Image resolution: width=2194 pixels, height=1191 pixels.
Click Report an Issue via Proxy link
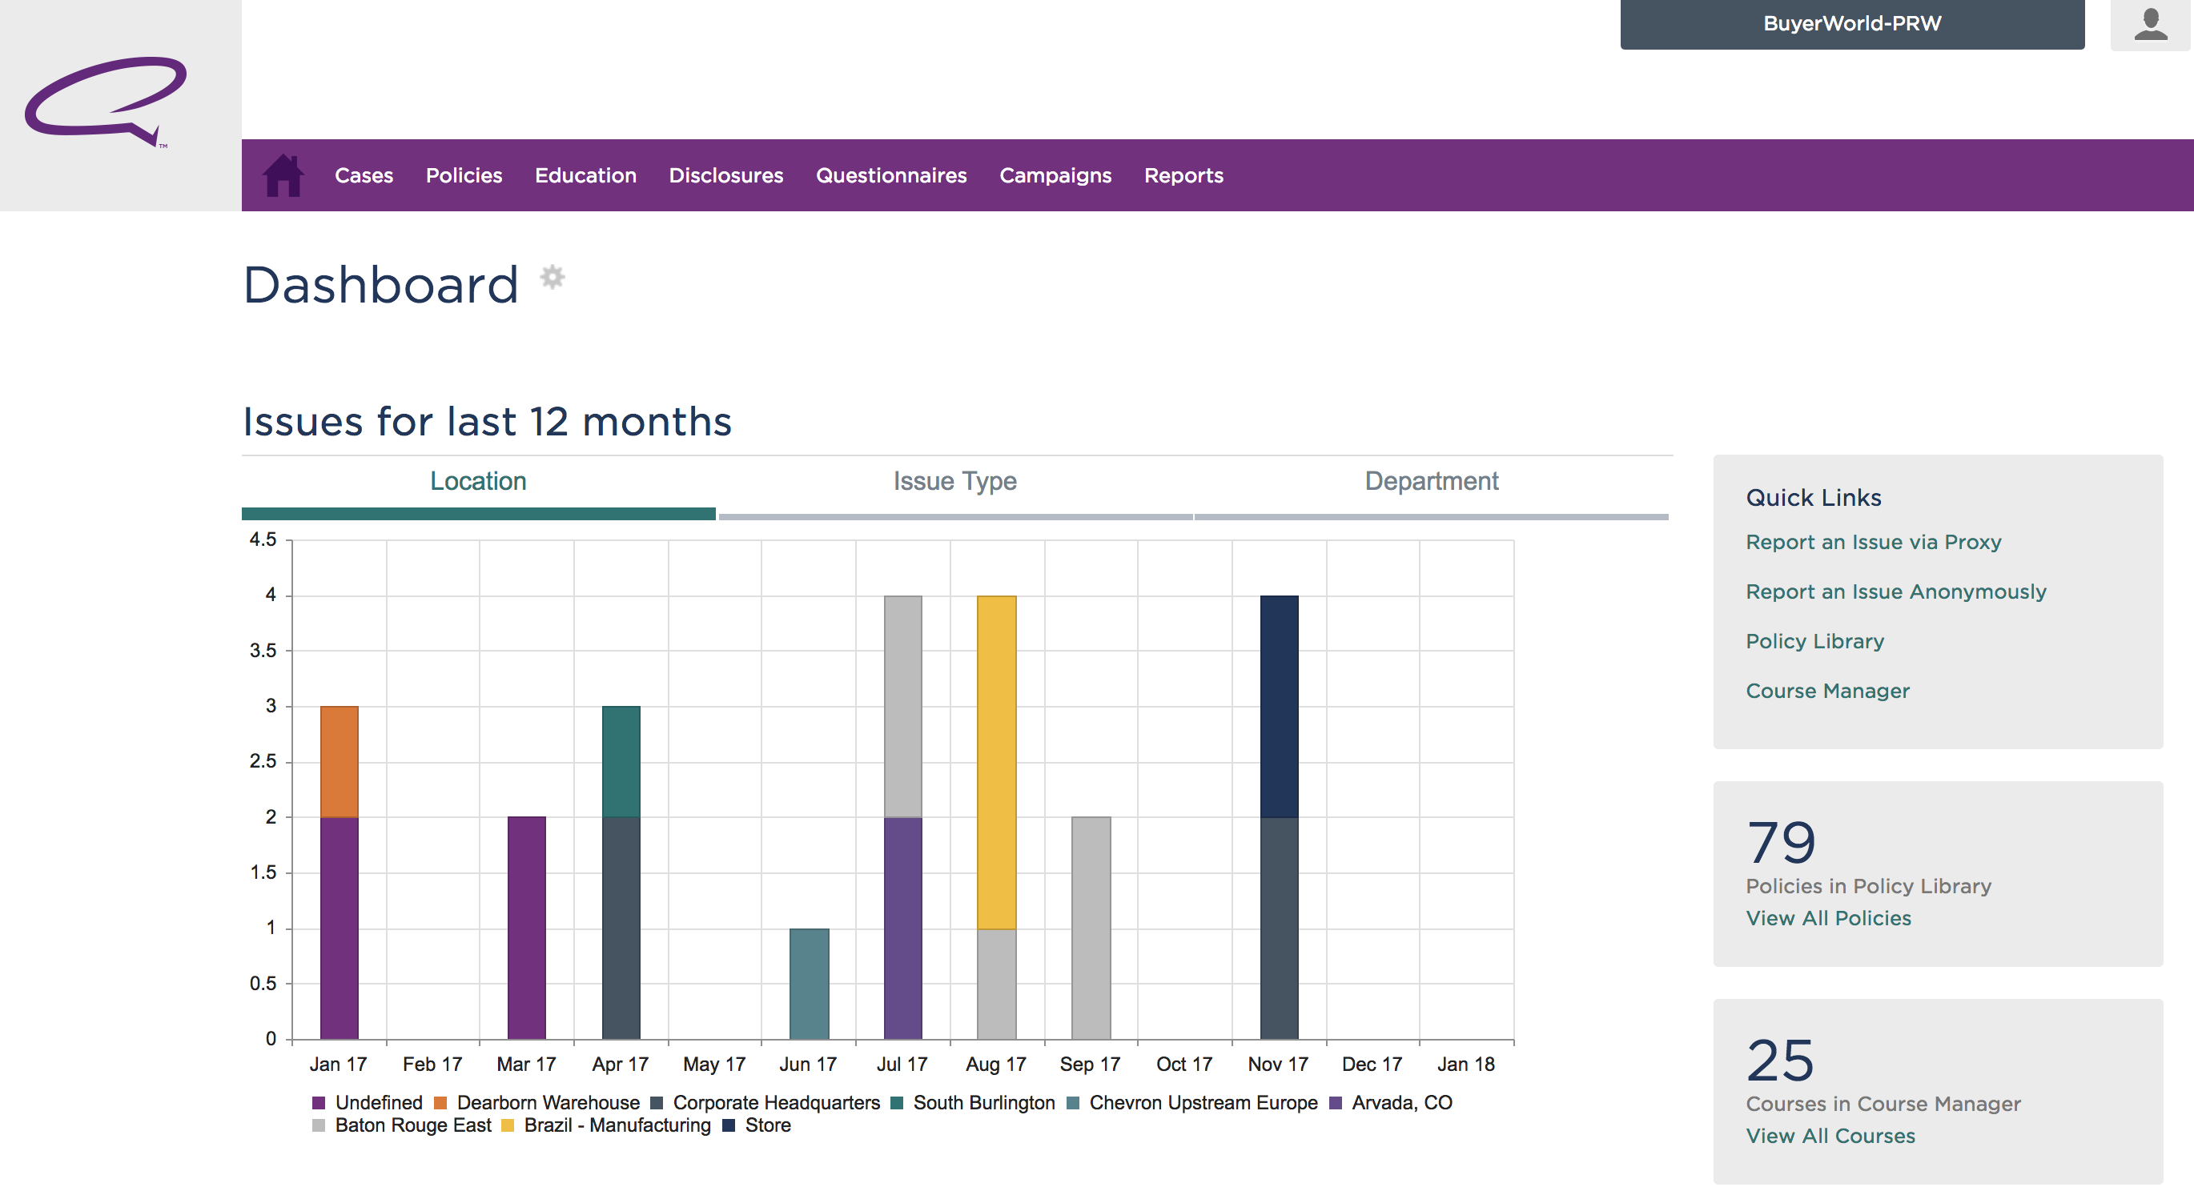(x=1873, y=543)
